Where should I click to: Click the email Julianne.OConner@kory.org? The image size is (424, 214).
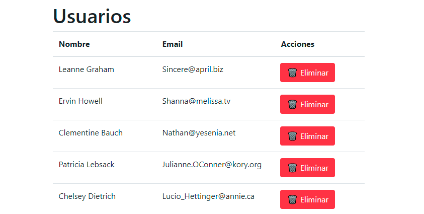[212, 165]
